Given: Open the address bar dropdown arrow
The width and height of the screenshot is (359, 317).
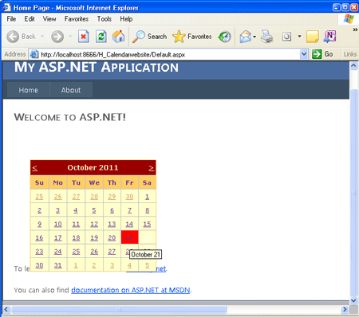Looking at the screenshot, I should pyautogui.click(x=304, y=54).
